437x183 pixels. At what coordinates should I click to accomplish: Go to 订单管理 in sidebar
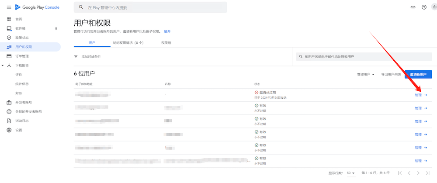click(22, 56)
